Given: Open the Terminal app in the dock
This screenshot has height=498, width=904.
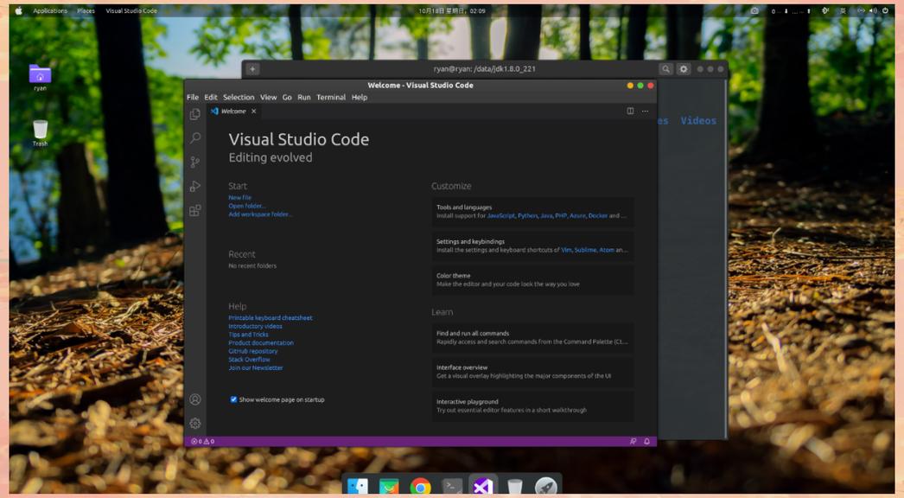Looking at the screenshot, I should pyautogui.click(x=452, y=487).
